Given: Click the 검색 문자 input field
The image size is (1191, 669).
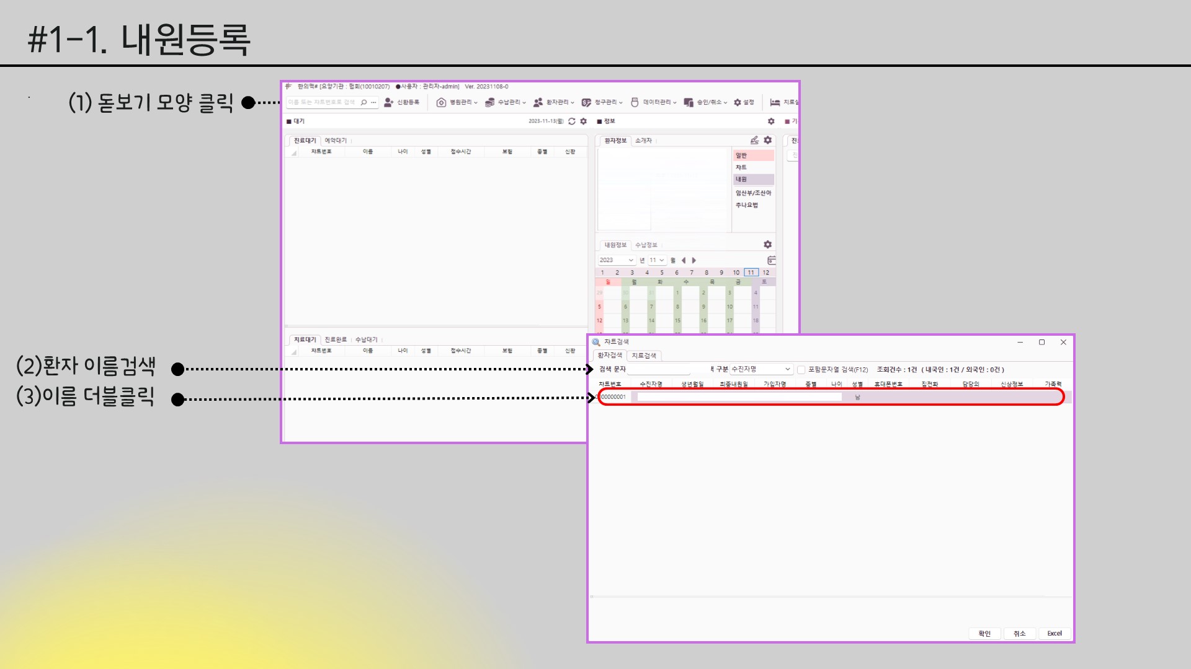Looking at the screenshot, I should pyautogui.click(x=659, y=369).
